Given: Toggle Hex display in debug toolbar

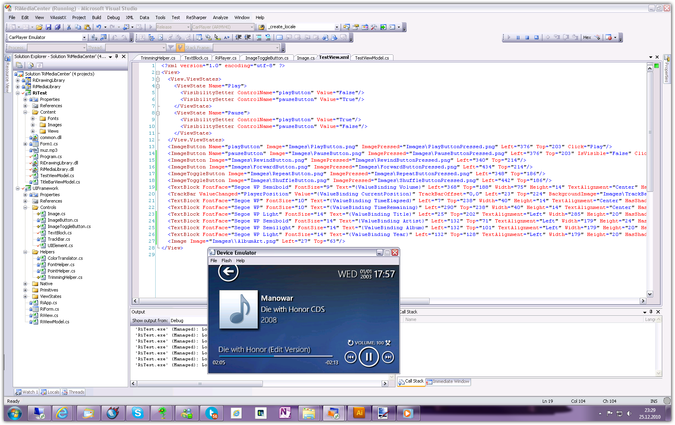Looking at the screenshot, I should [x=587, y=37].
